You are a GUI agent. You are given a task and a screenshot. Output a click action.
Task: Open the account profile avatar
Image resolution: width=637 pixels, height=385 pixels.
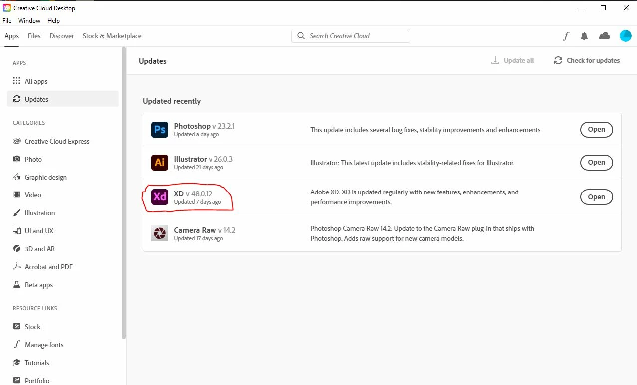click(x=625, y=36)
